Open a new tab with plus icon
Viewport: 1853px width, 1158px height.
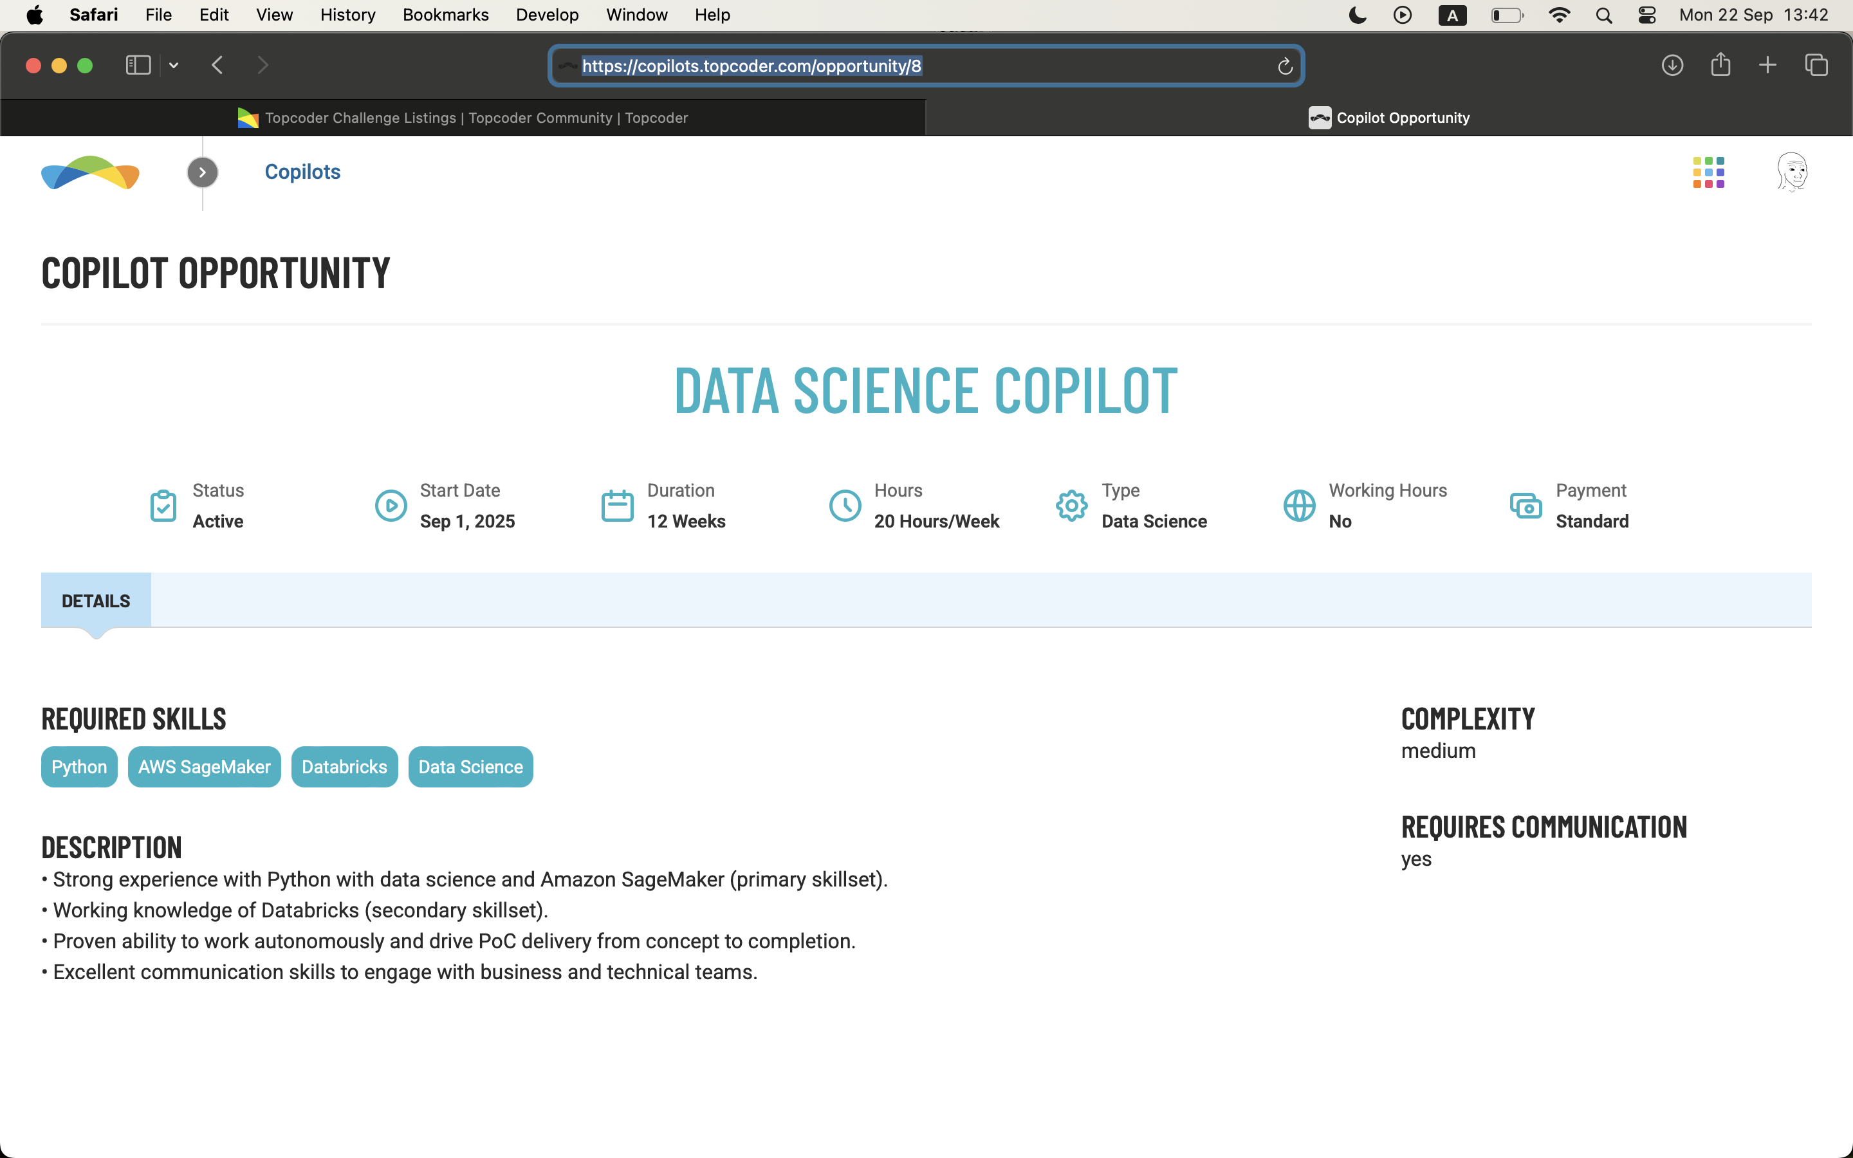1767,65
